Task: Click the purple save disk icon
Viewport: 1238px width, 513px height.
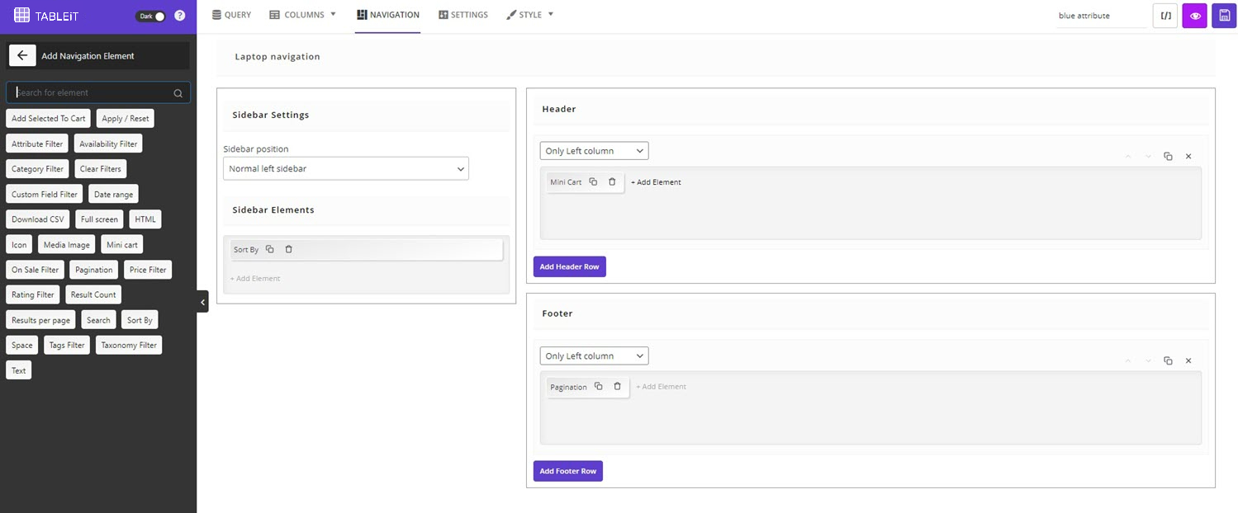Action: pyautogui.click(x=1224, y=16)
